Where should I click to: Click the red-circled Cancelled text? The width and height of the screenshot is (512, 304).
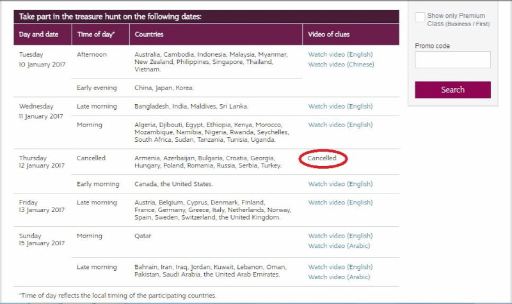[x=322, y=158]
